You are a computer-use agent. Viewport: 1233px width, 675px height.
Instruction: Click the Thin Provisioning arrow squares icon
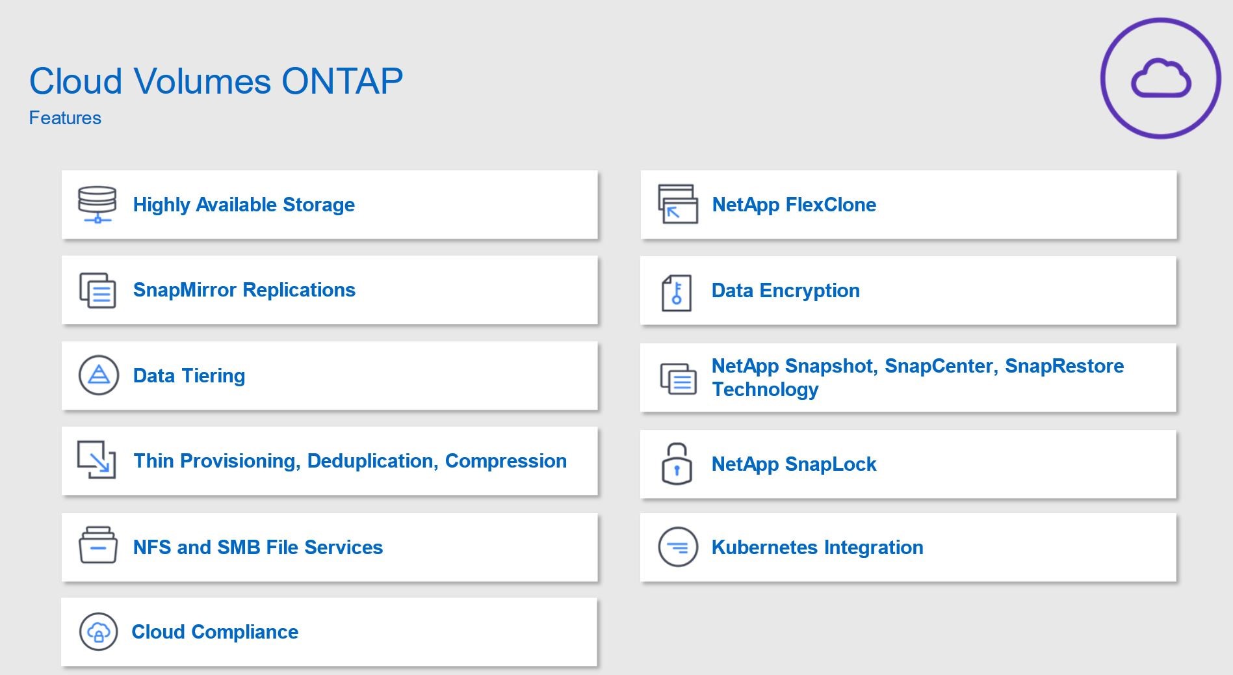(97, 460)
